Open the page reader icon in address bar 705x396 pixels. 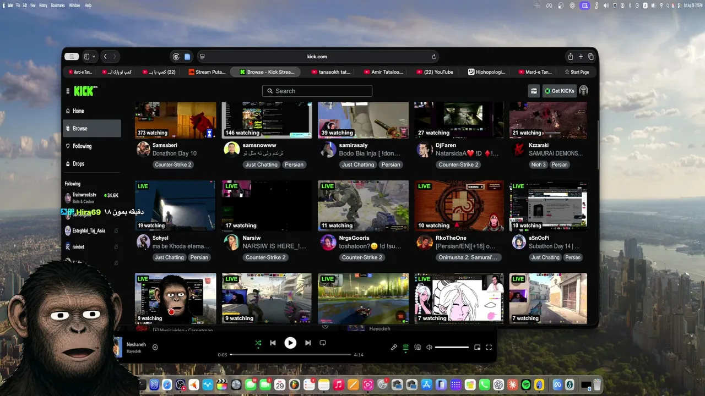202,57
